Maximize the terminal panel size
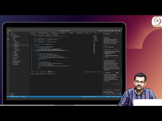Screen dimensions: 162x121 [99, 72]
